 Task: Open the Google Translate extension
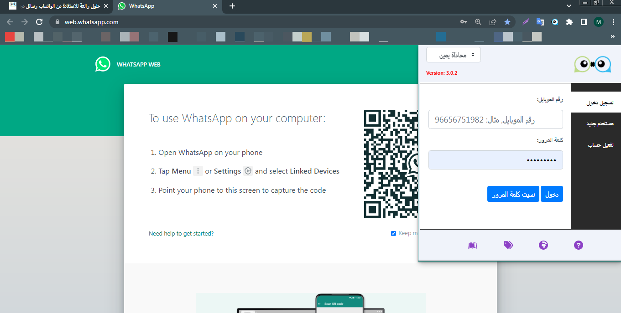(540, 22)
